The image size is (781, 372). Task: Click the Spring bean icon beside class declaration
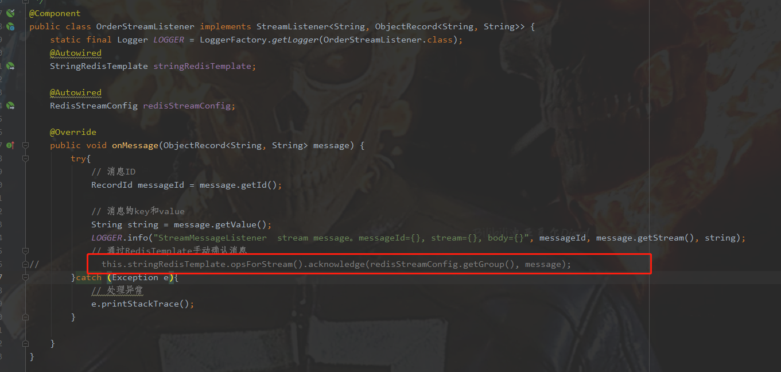pyautogui.click(x=9, y=26)
